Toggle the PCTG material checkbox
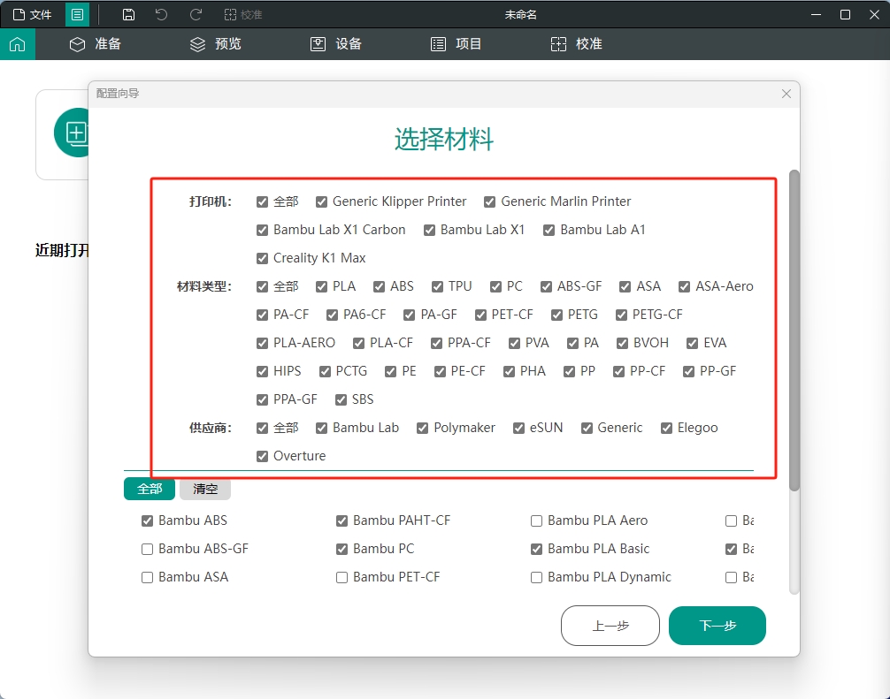 point(325,372)
